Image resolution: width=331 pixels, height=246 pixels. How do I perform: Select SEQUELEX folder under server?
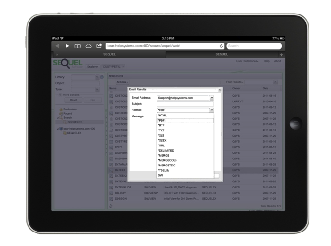tap(74, 133)
